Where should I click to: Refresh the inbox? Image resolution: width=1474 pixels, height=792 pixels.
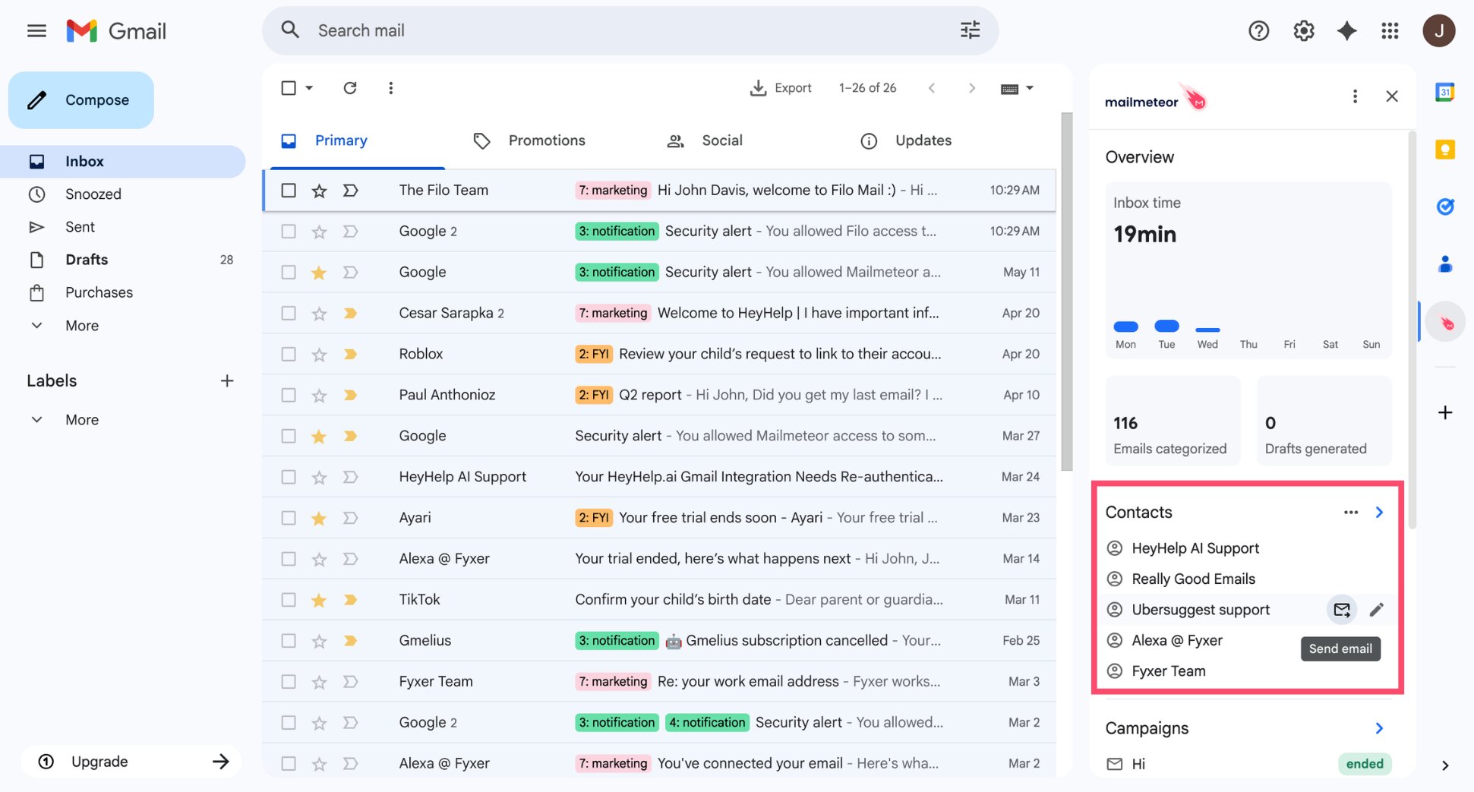(x=350, y=88)
